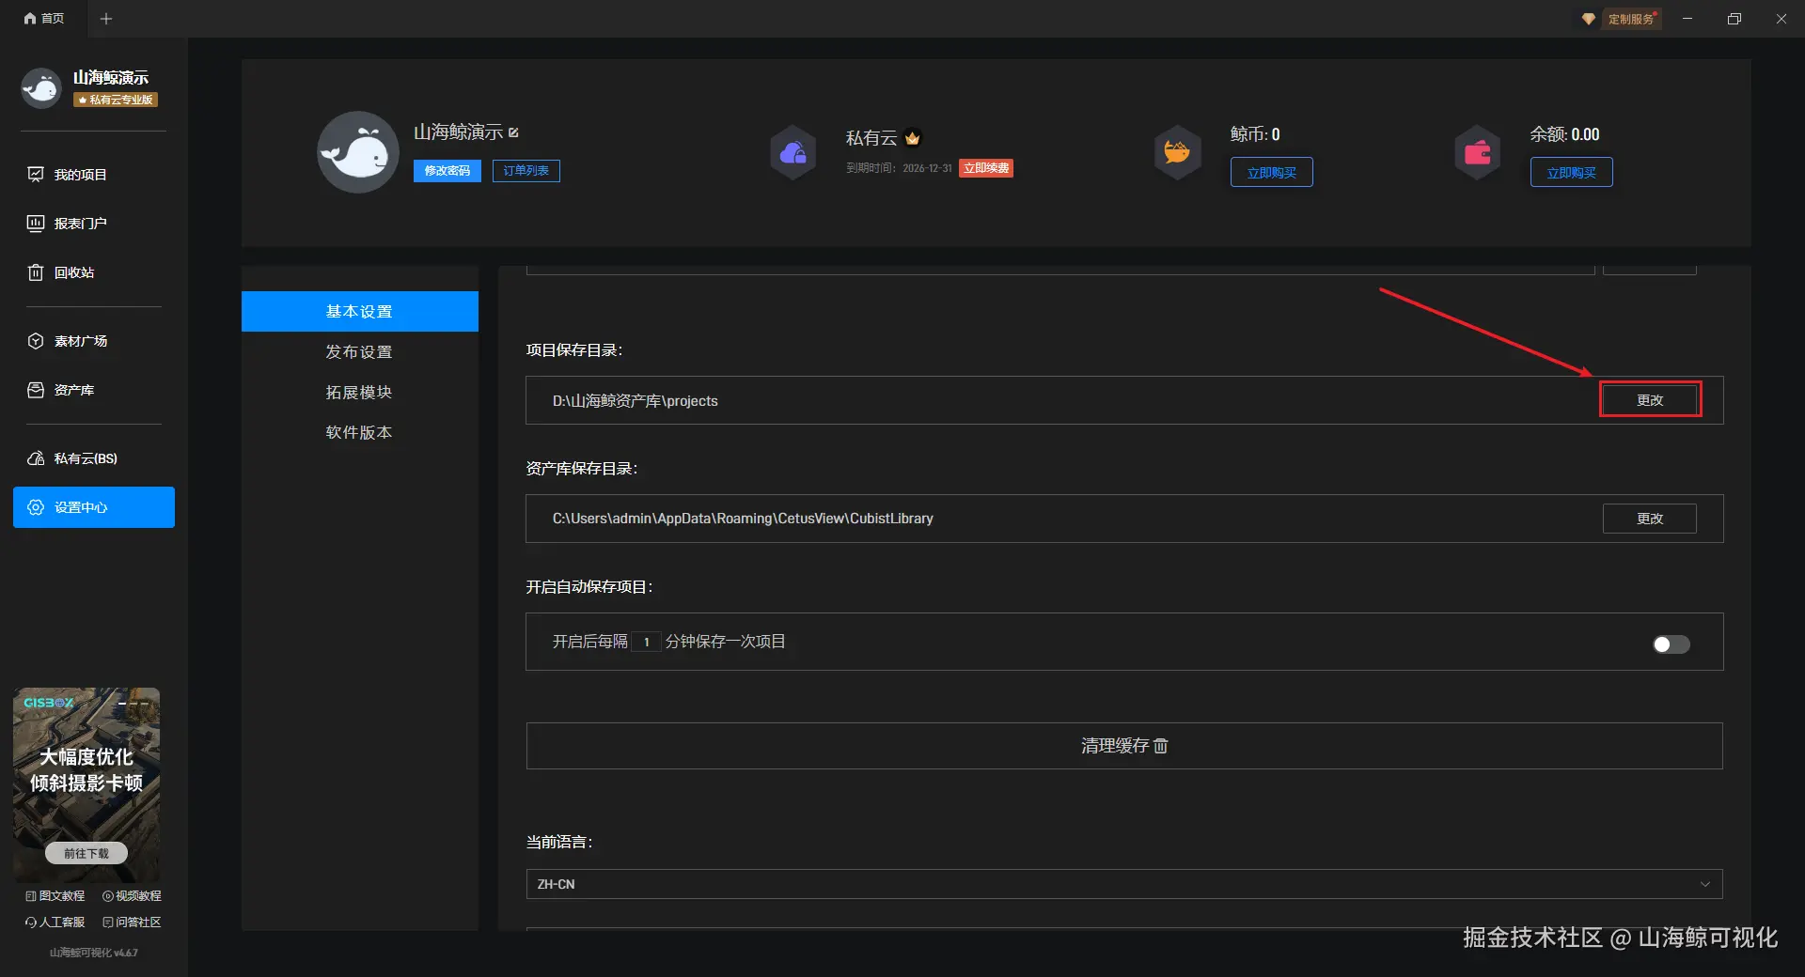Click 立即购买 under 余额
Image resolution: width=1805 pixels, height=977 pixels.
click(x=1572, y=173)
